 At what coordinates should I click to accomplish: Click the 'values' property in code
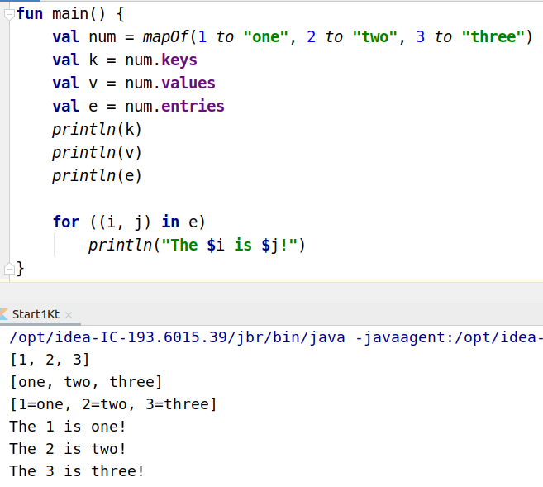[188, 84]
